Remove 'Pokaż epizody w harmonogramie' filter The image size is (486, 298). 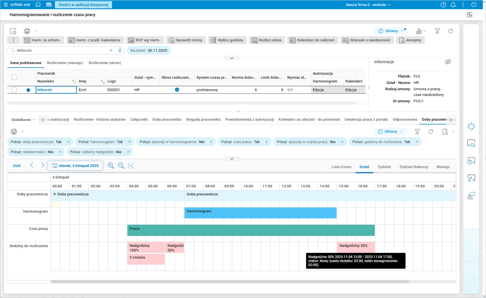click(x=211, y=142)
